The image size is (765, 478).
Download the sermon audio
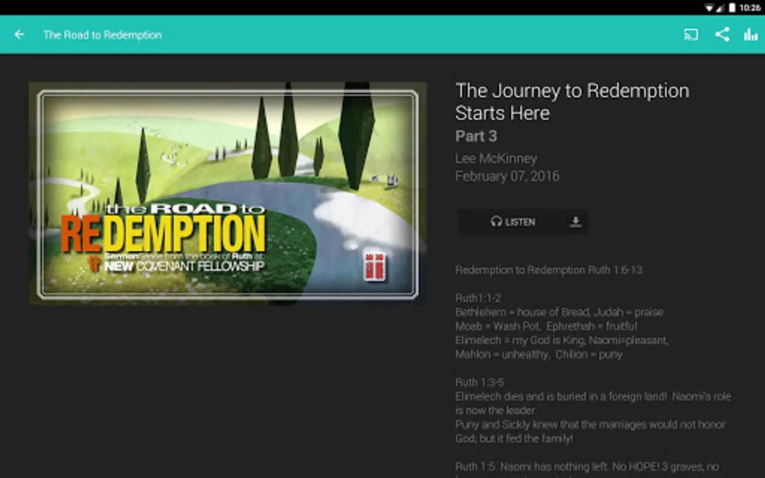click(x=575, y=222)
